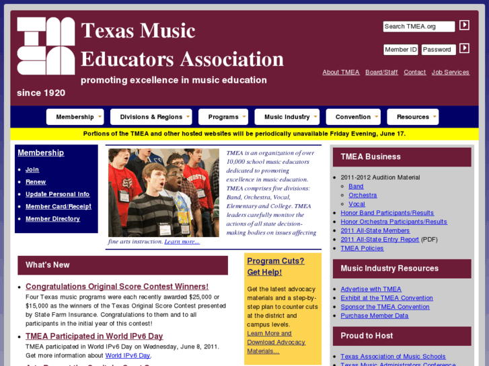Click the Music Industry Resources header
The height and width of the screenshot is (366, 489).
[x=402, y=269]
